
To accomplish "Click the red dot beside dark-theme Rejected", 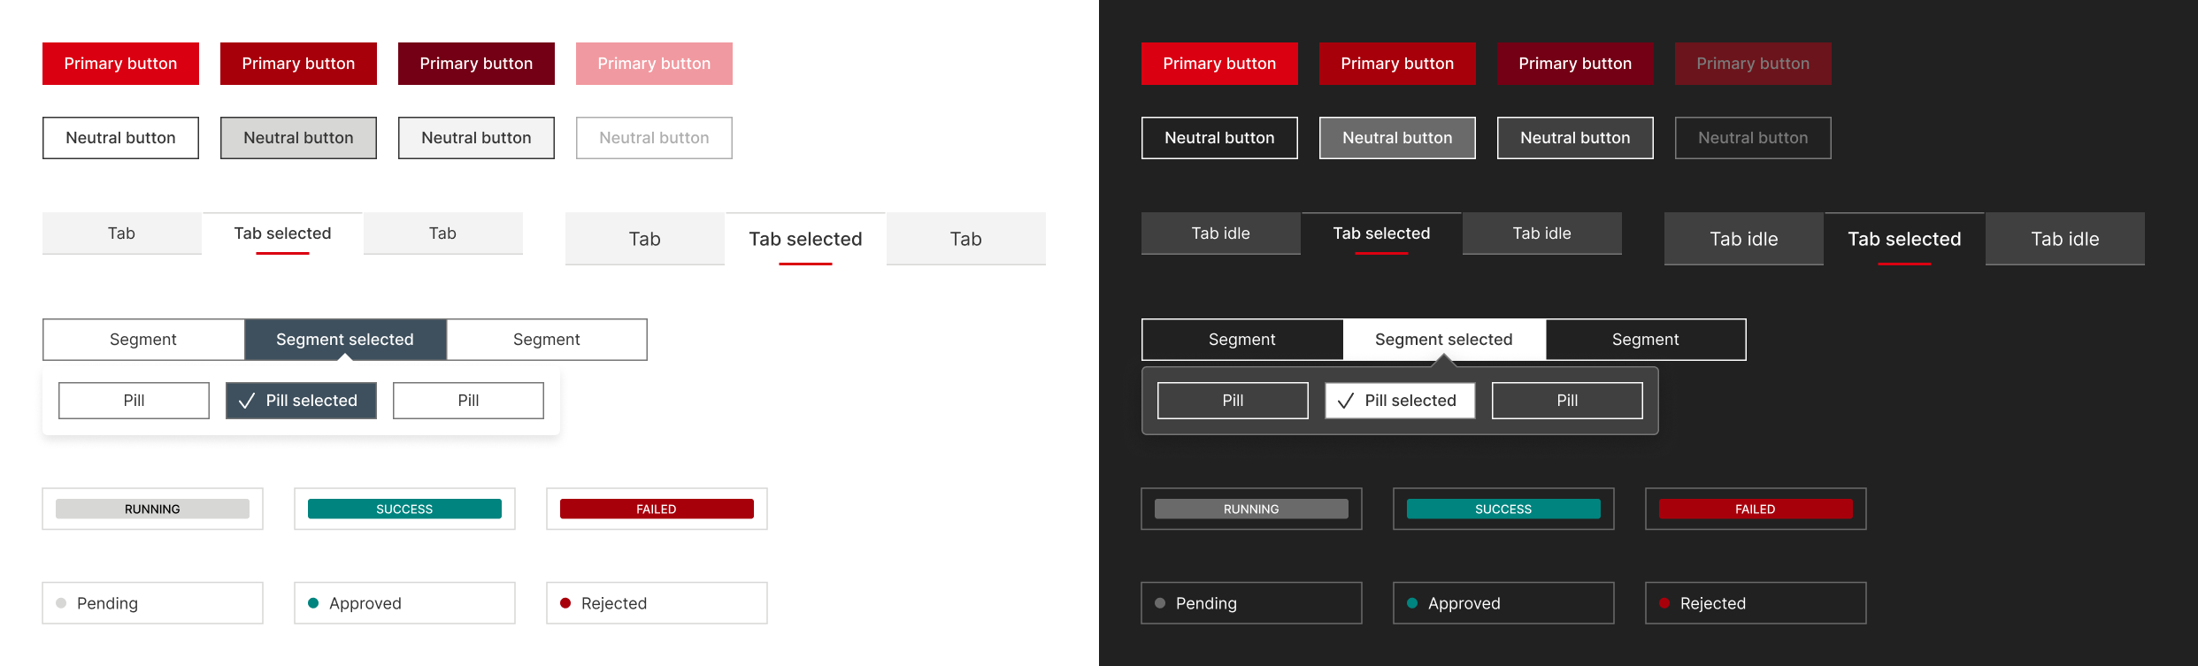I will pyautogui.click(x=1664, y=603).
